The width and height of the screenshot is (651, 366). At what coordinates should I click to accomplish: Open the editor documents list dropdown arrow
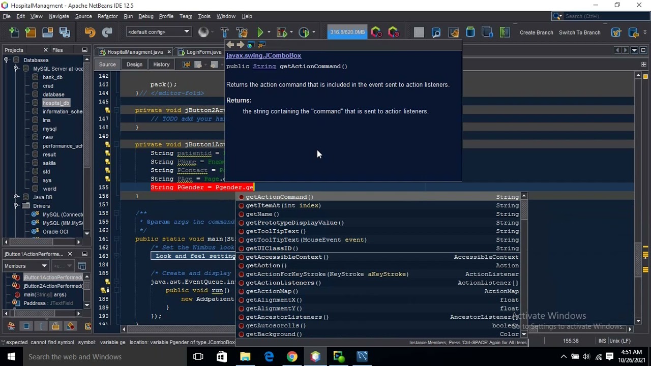click(634, 50)
